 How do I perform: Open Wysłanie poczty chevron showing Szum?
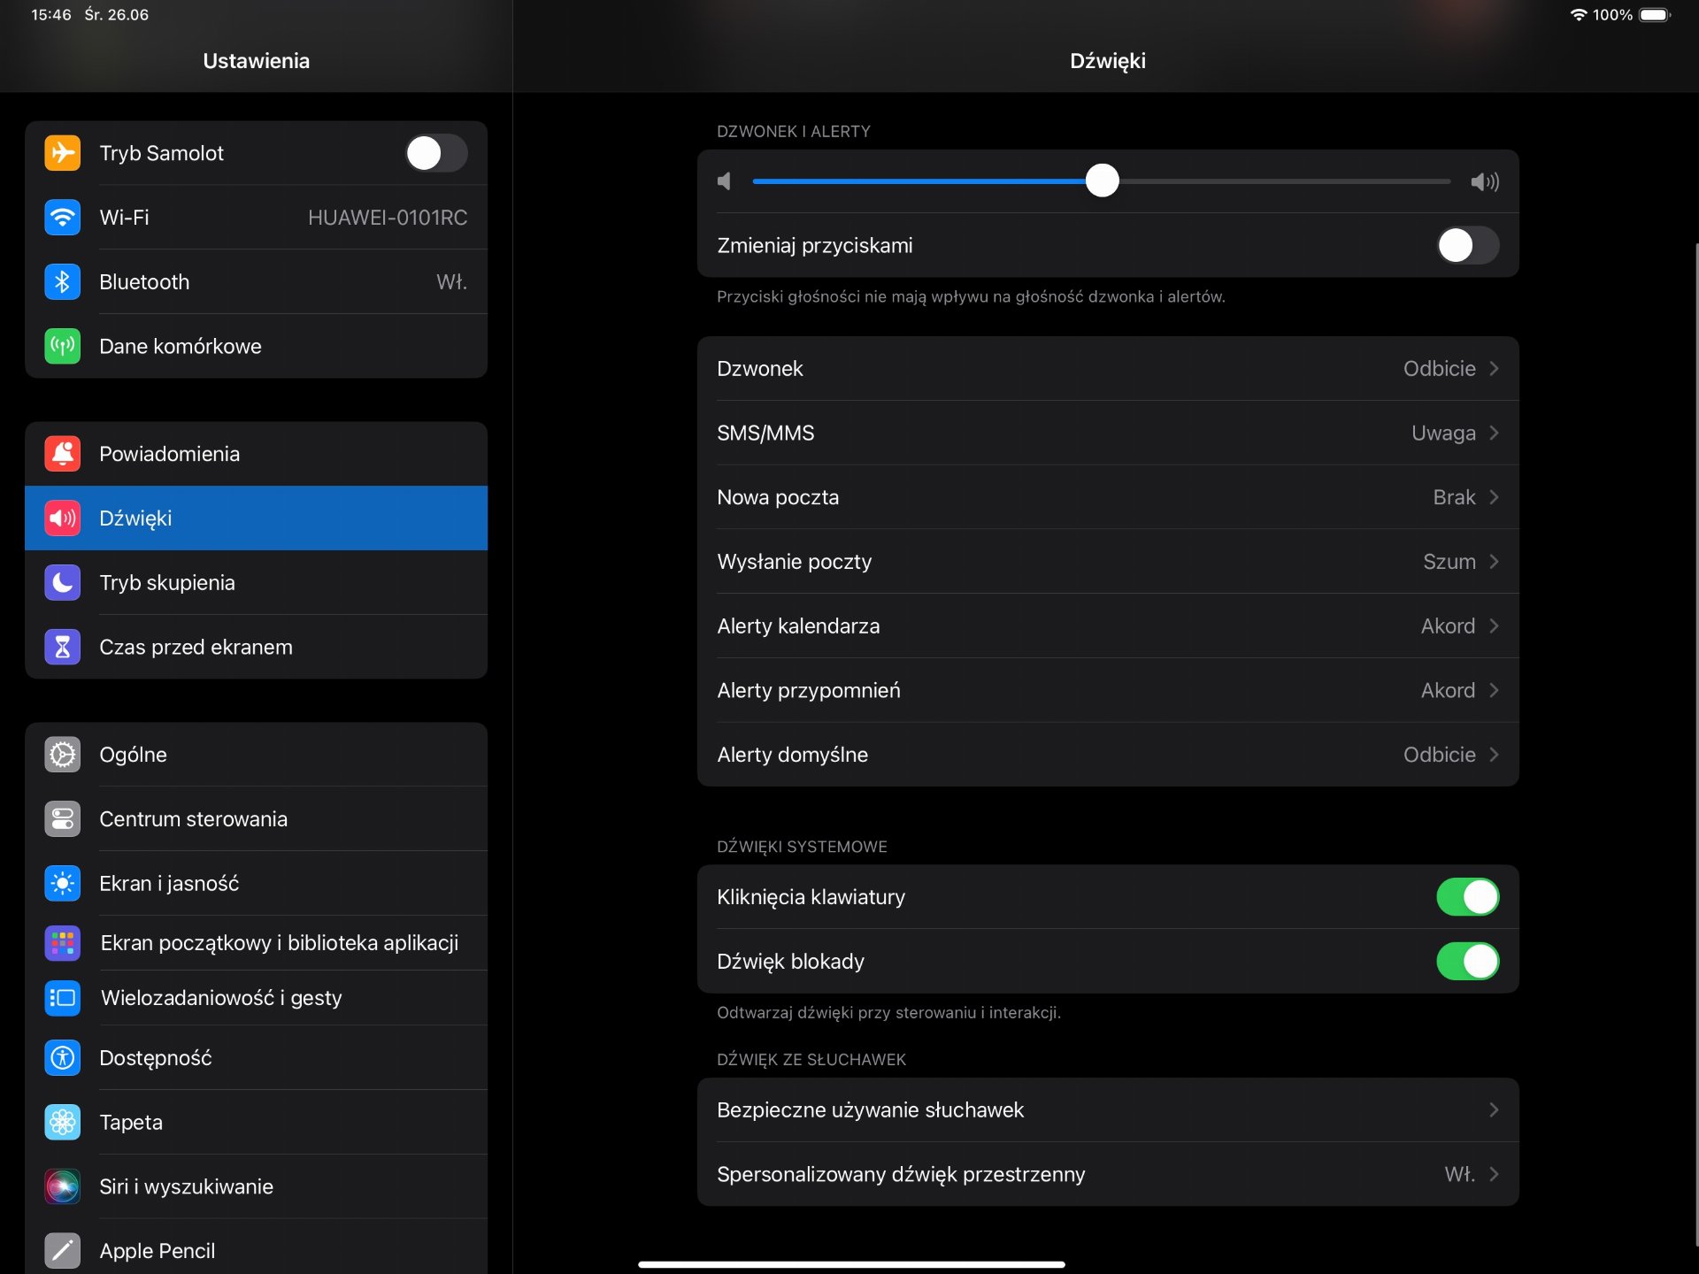click(1494, 562)
